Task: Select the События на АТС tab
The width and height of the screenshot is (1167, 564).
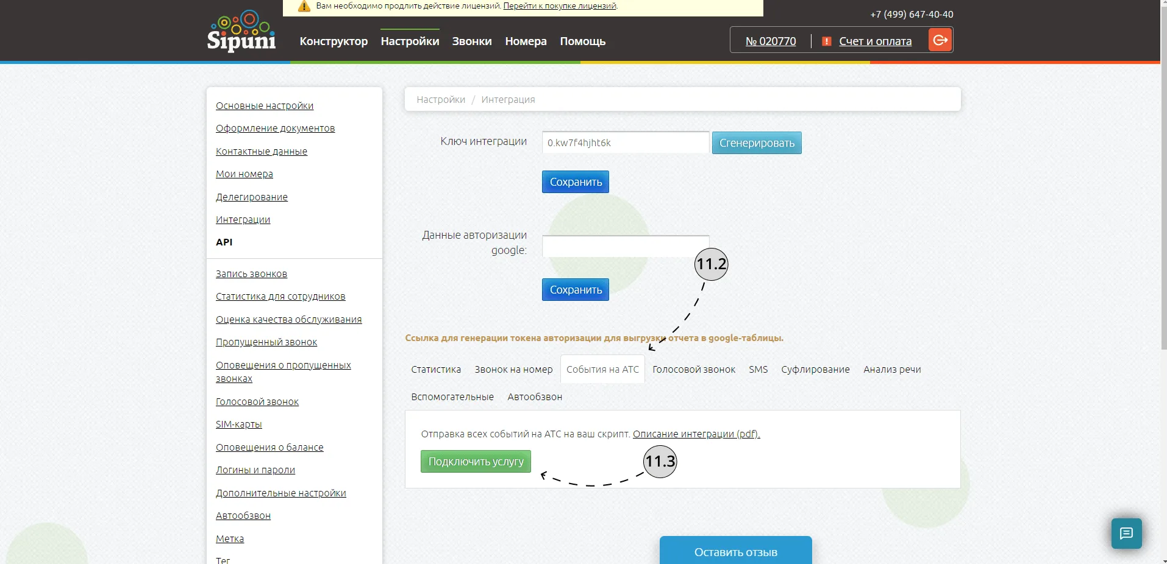Action: point(602,369)
